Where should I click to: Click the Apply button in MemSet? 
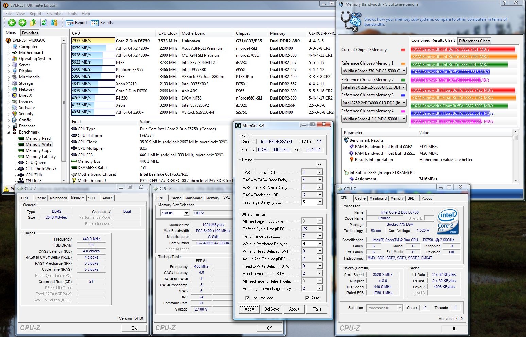point(249,309)
